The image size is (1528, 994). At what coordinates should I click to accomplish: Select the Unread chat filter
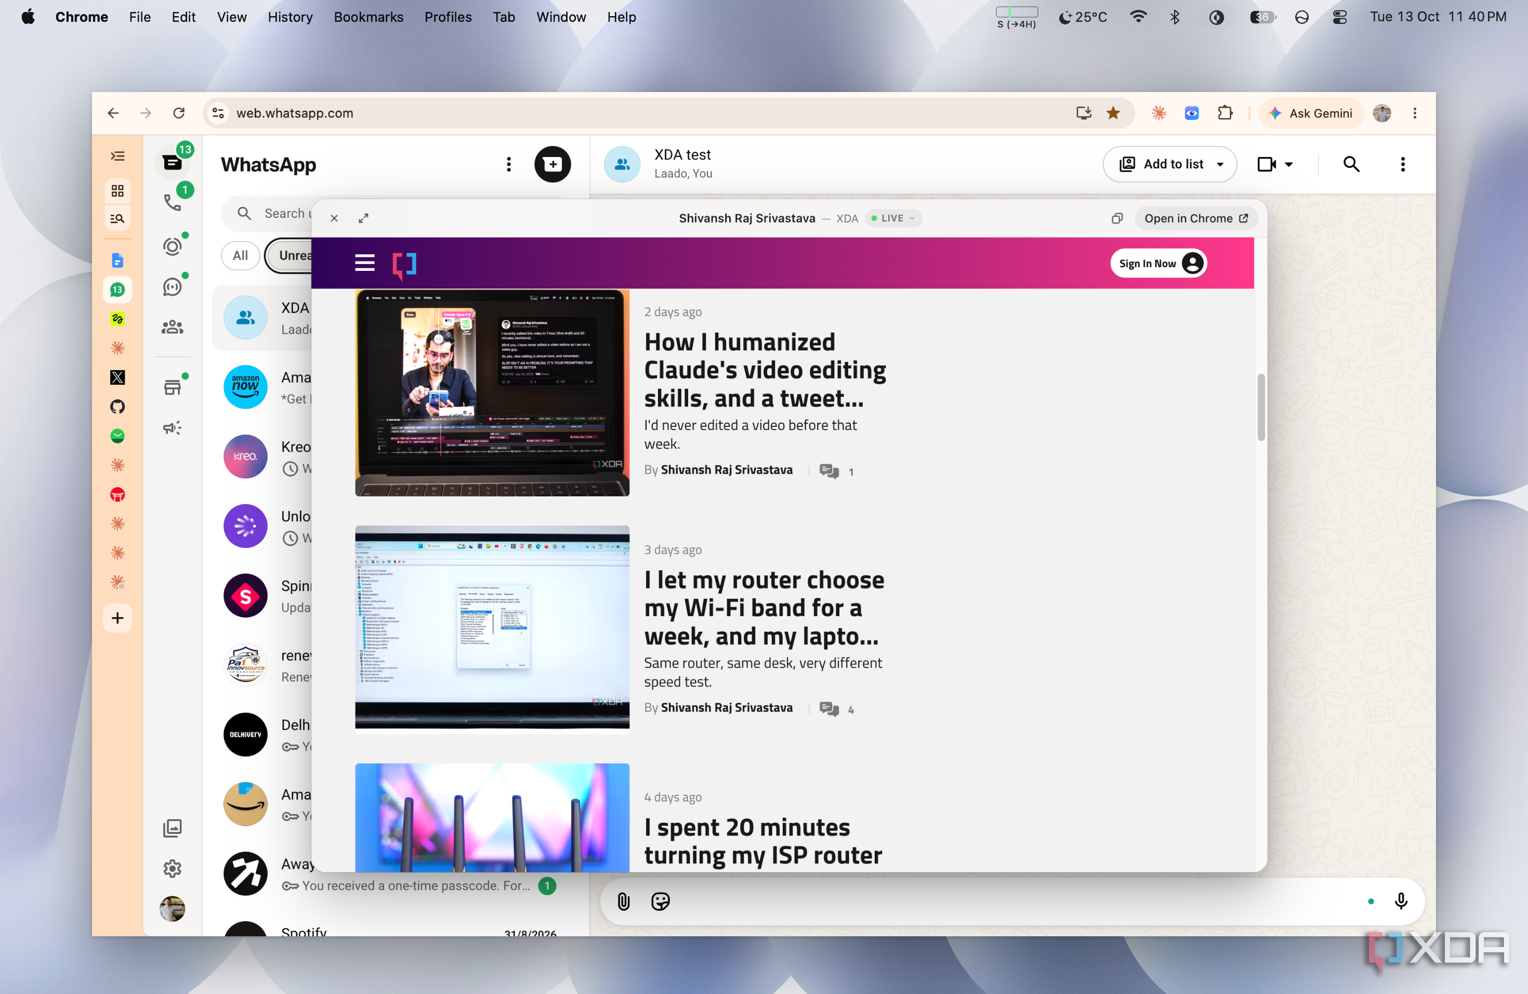[x=289, y=256]
